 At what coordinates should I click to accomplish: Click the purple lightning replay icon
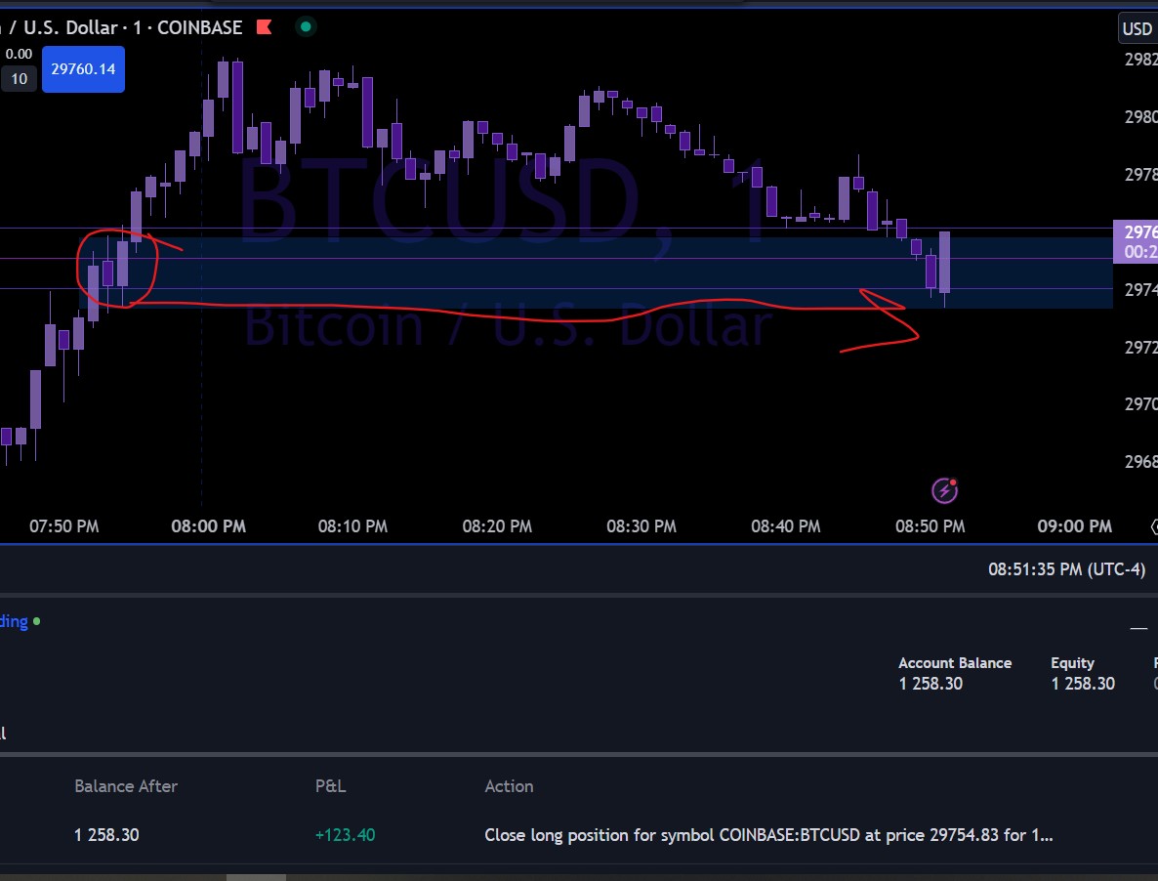click(x=944, y=490)
